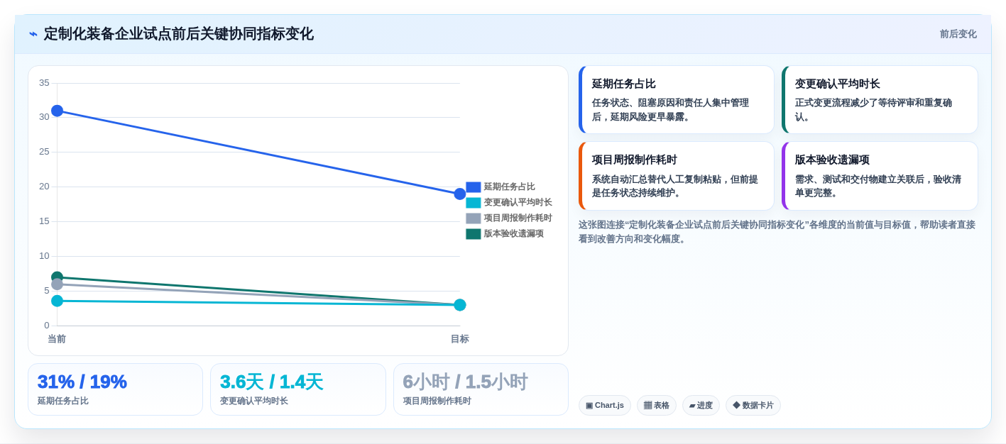This screenshot has height=444, width=1006.
Task: Click the gray data point at 当前
Action: pyautogui.click(x=57, y=284)
